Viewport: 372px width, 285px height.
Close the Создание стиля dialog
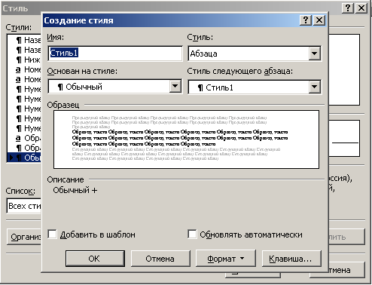pos(319,20)
